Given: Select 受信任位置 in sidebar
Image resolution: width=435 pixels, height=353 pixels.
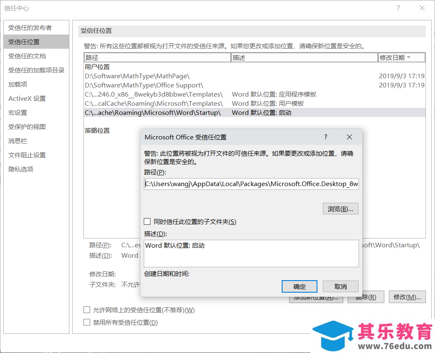Looking at the screenshot, I should tap(36, 42).
